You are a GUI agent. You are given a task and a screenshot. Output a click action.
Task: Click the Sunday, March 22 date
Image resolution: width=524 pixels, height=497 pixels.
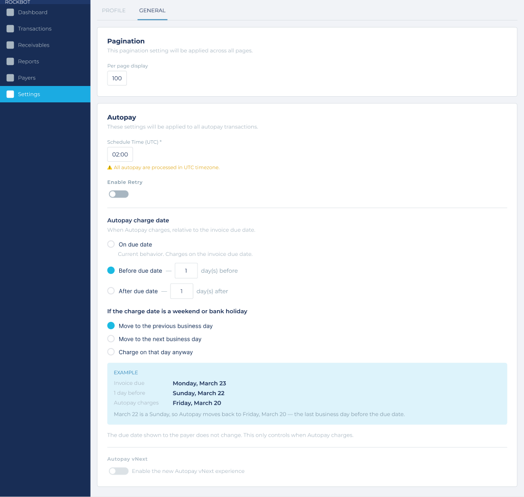tap(199, 393)
